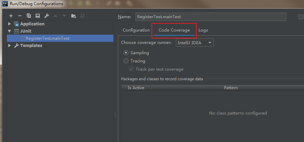The height and width of the screenshot is (142, 304).
Task: Switch to the Logs tab
Action: click(x=203, y=30)
